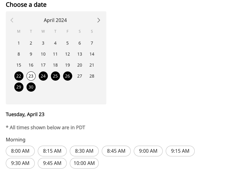The width and height of the screenshot is (227, 175).
Task: Book the 9:30 AM time slot
Action: [x=20, y=163]
